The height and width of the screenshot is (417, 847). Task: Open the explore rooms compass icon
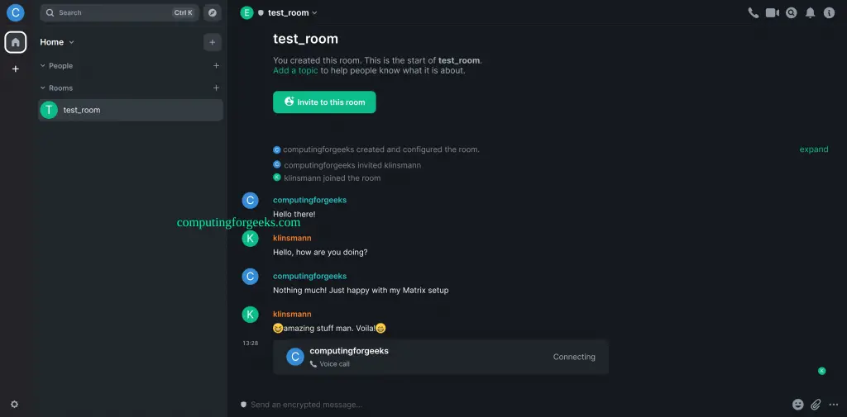click(213, 13)
